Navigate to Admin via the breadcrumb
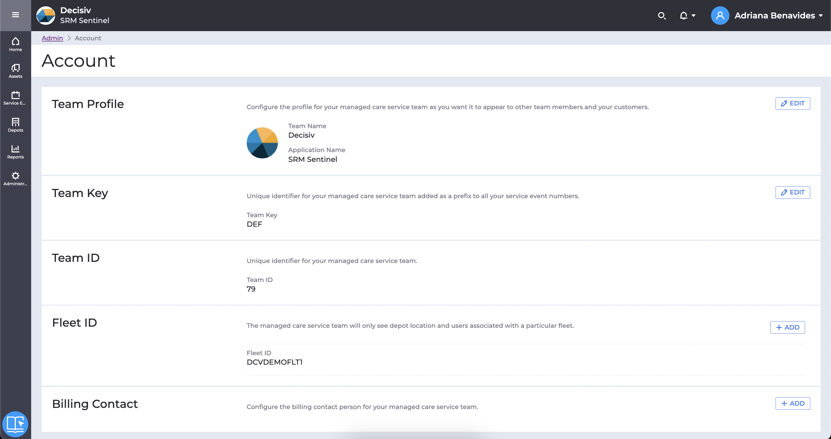 pyautogui.click(x=52, y=38)
